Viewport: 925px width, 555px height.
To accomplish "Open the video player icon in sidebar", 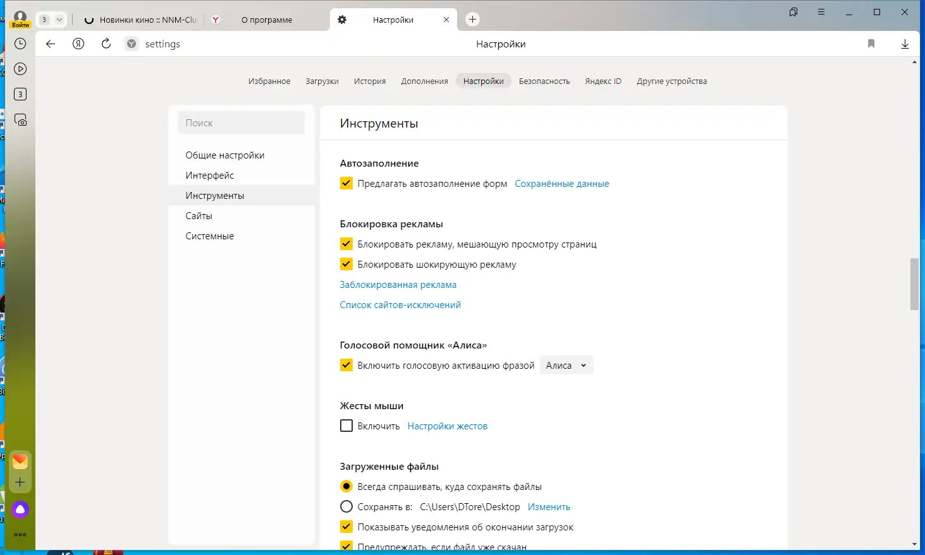I will pos(20,69).
